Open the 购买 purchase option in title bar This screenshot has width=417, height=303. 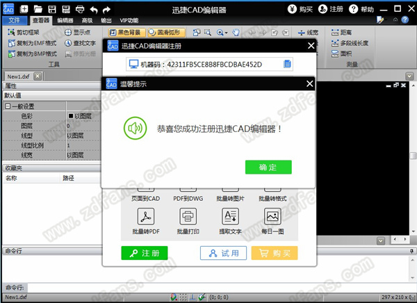tap(300, 9)
